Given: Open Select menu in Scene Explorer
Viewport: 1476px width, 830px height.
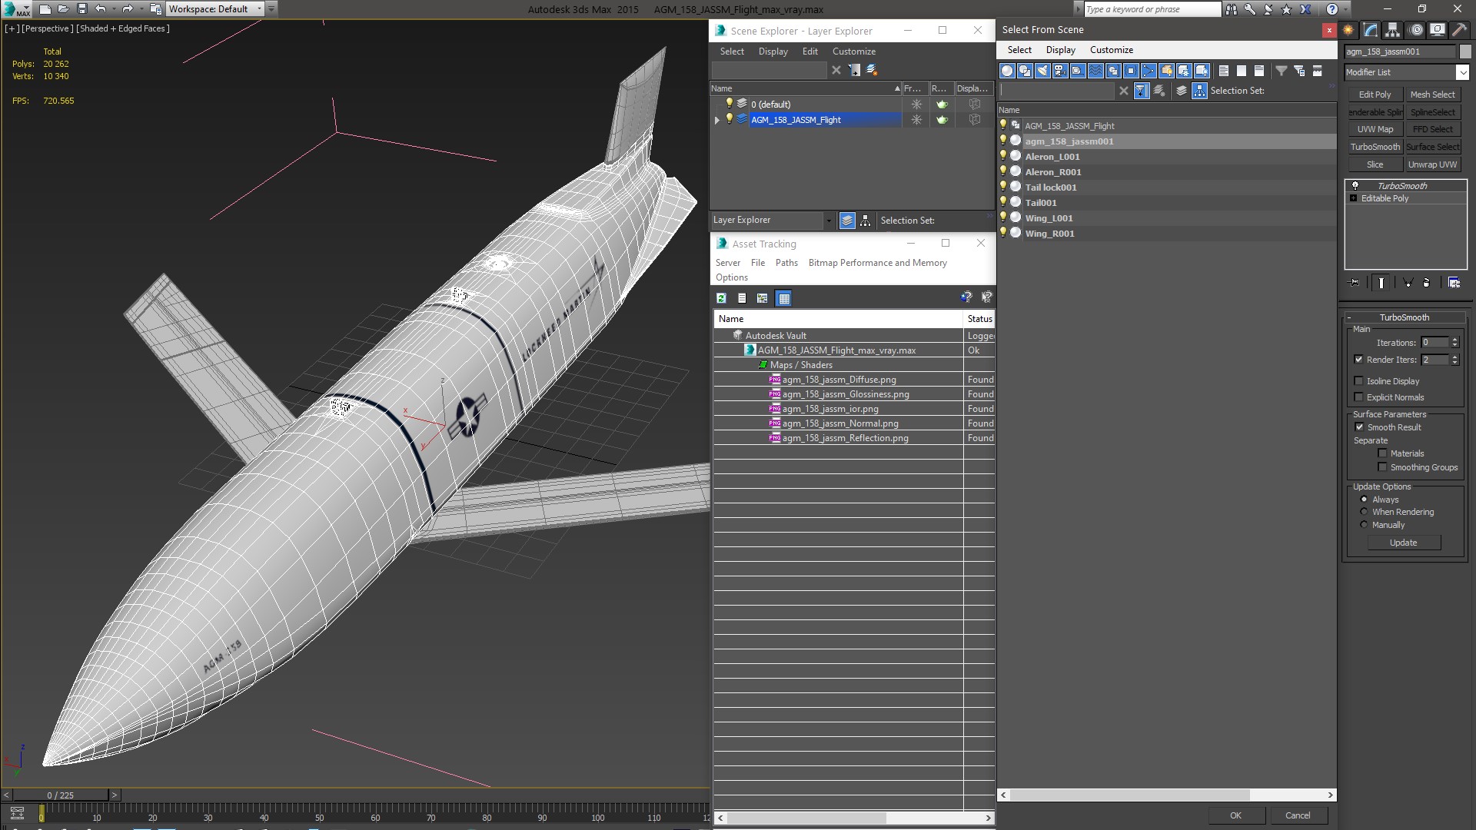Looking at the screenshot, I should pos(732,51).
